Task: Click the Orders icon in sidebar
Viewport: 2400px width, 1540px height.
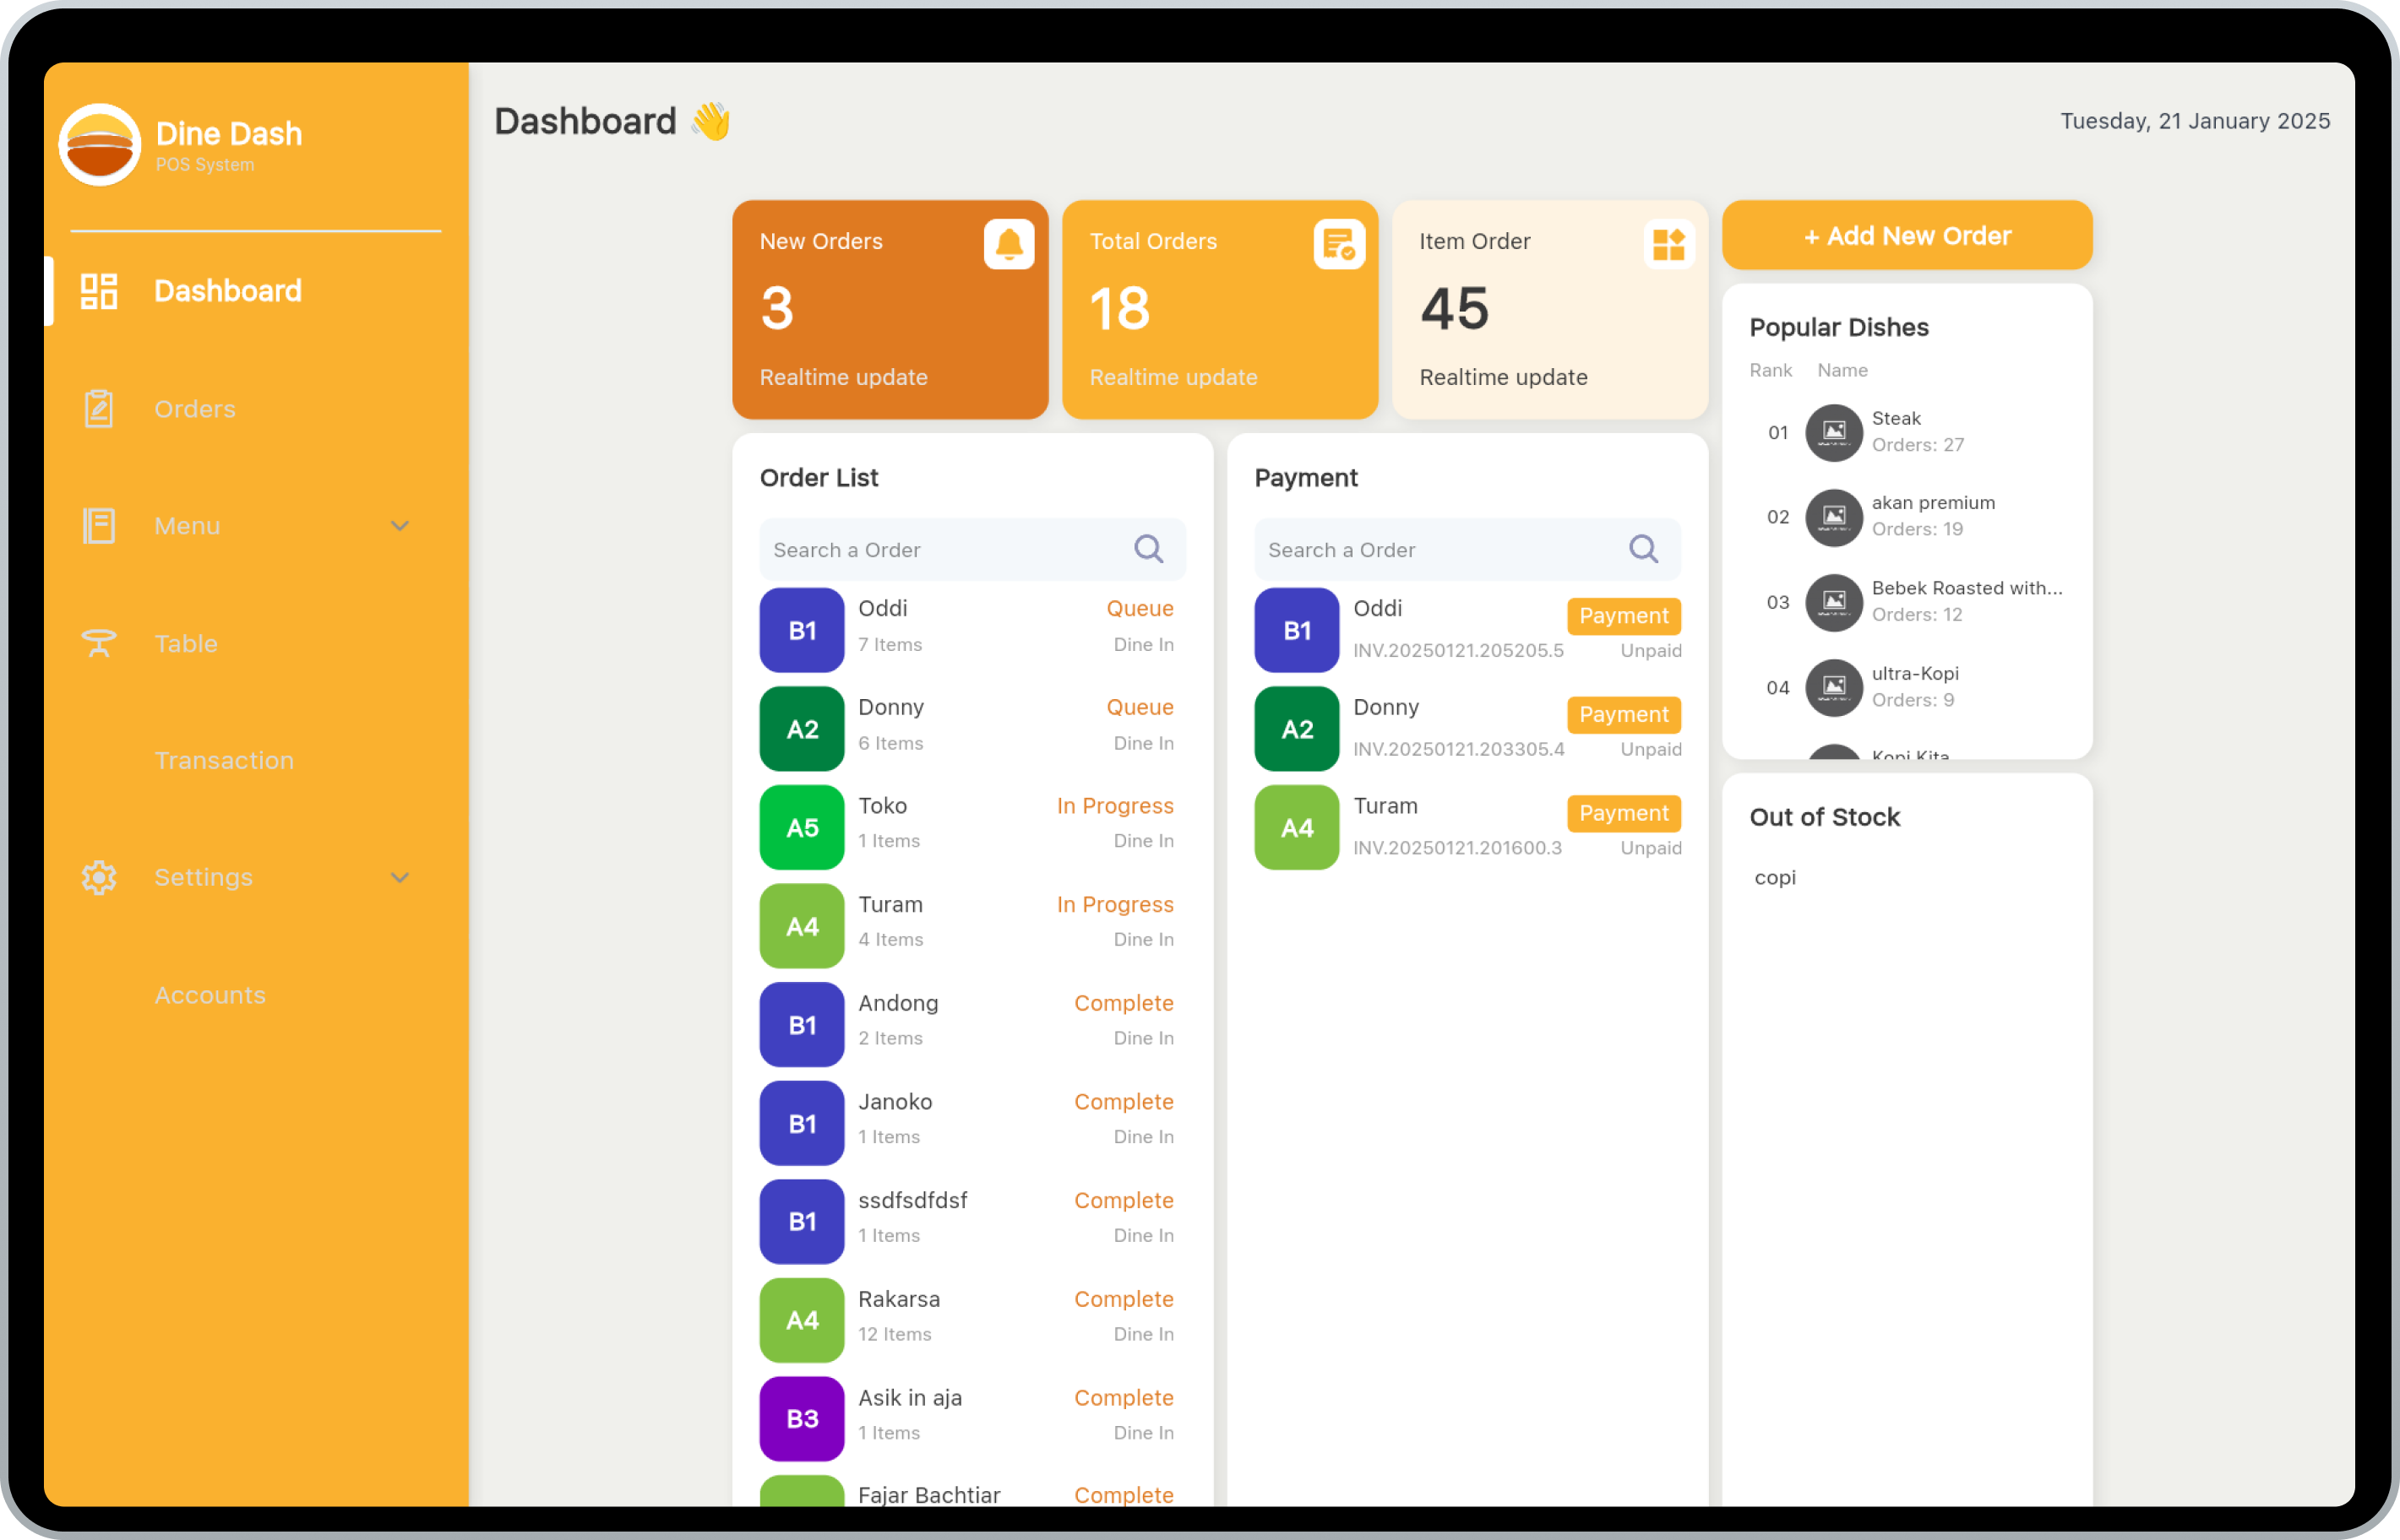Action: coord(98,407)
